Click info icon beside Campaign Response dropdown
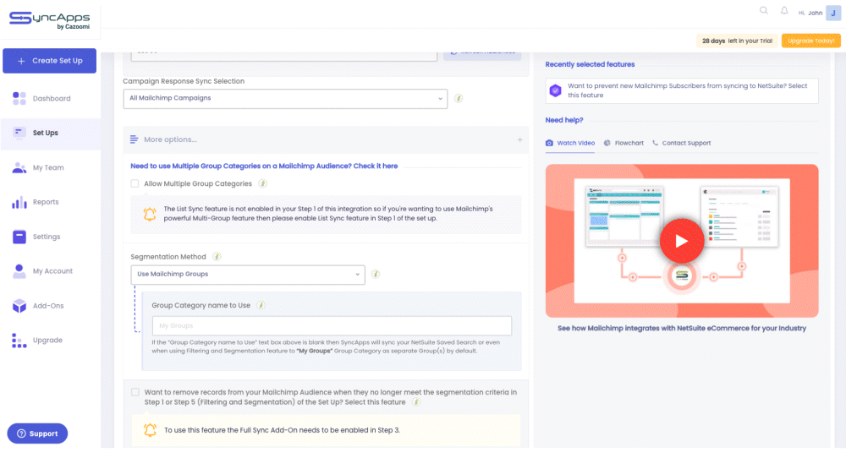846x458 pixels. 458,98
